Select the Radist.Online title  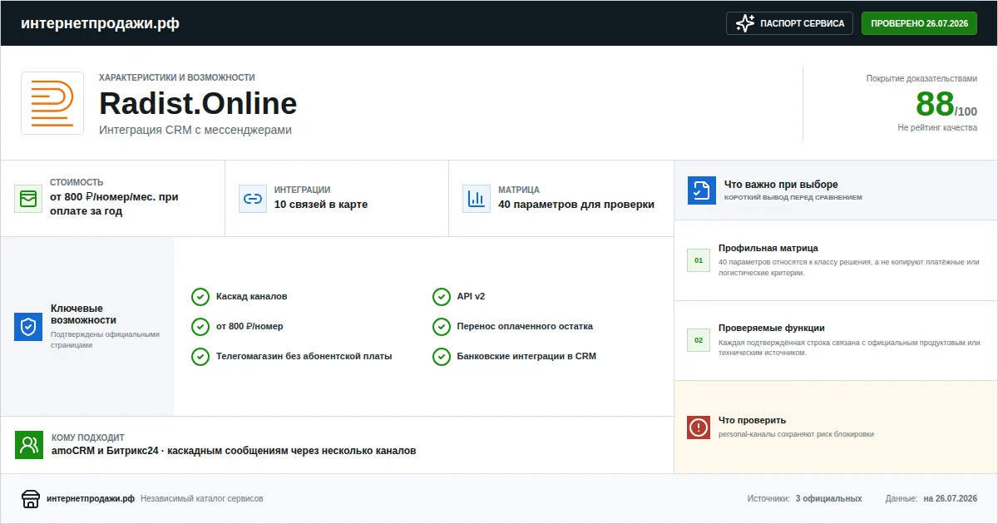(198, 103)
